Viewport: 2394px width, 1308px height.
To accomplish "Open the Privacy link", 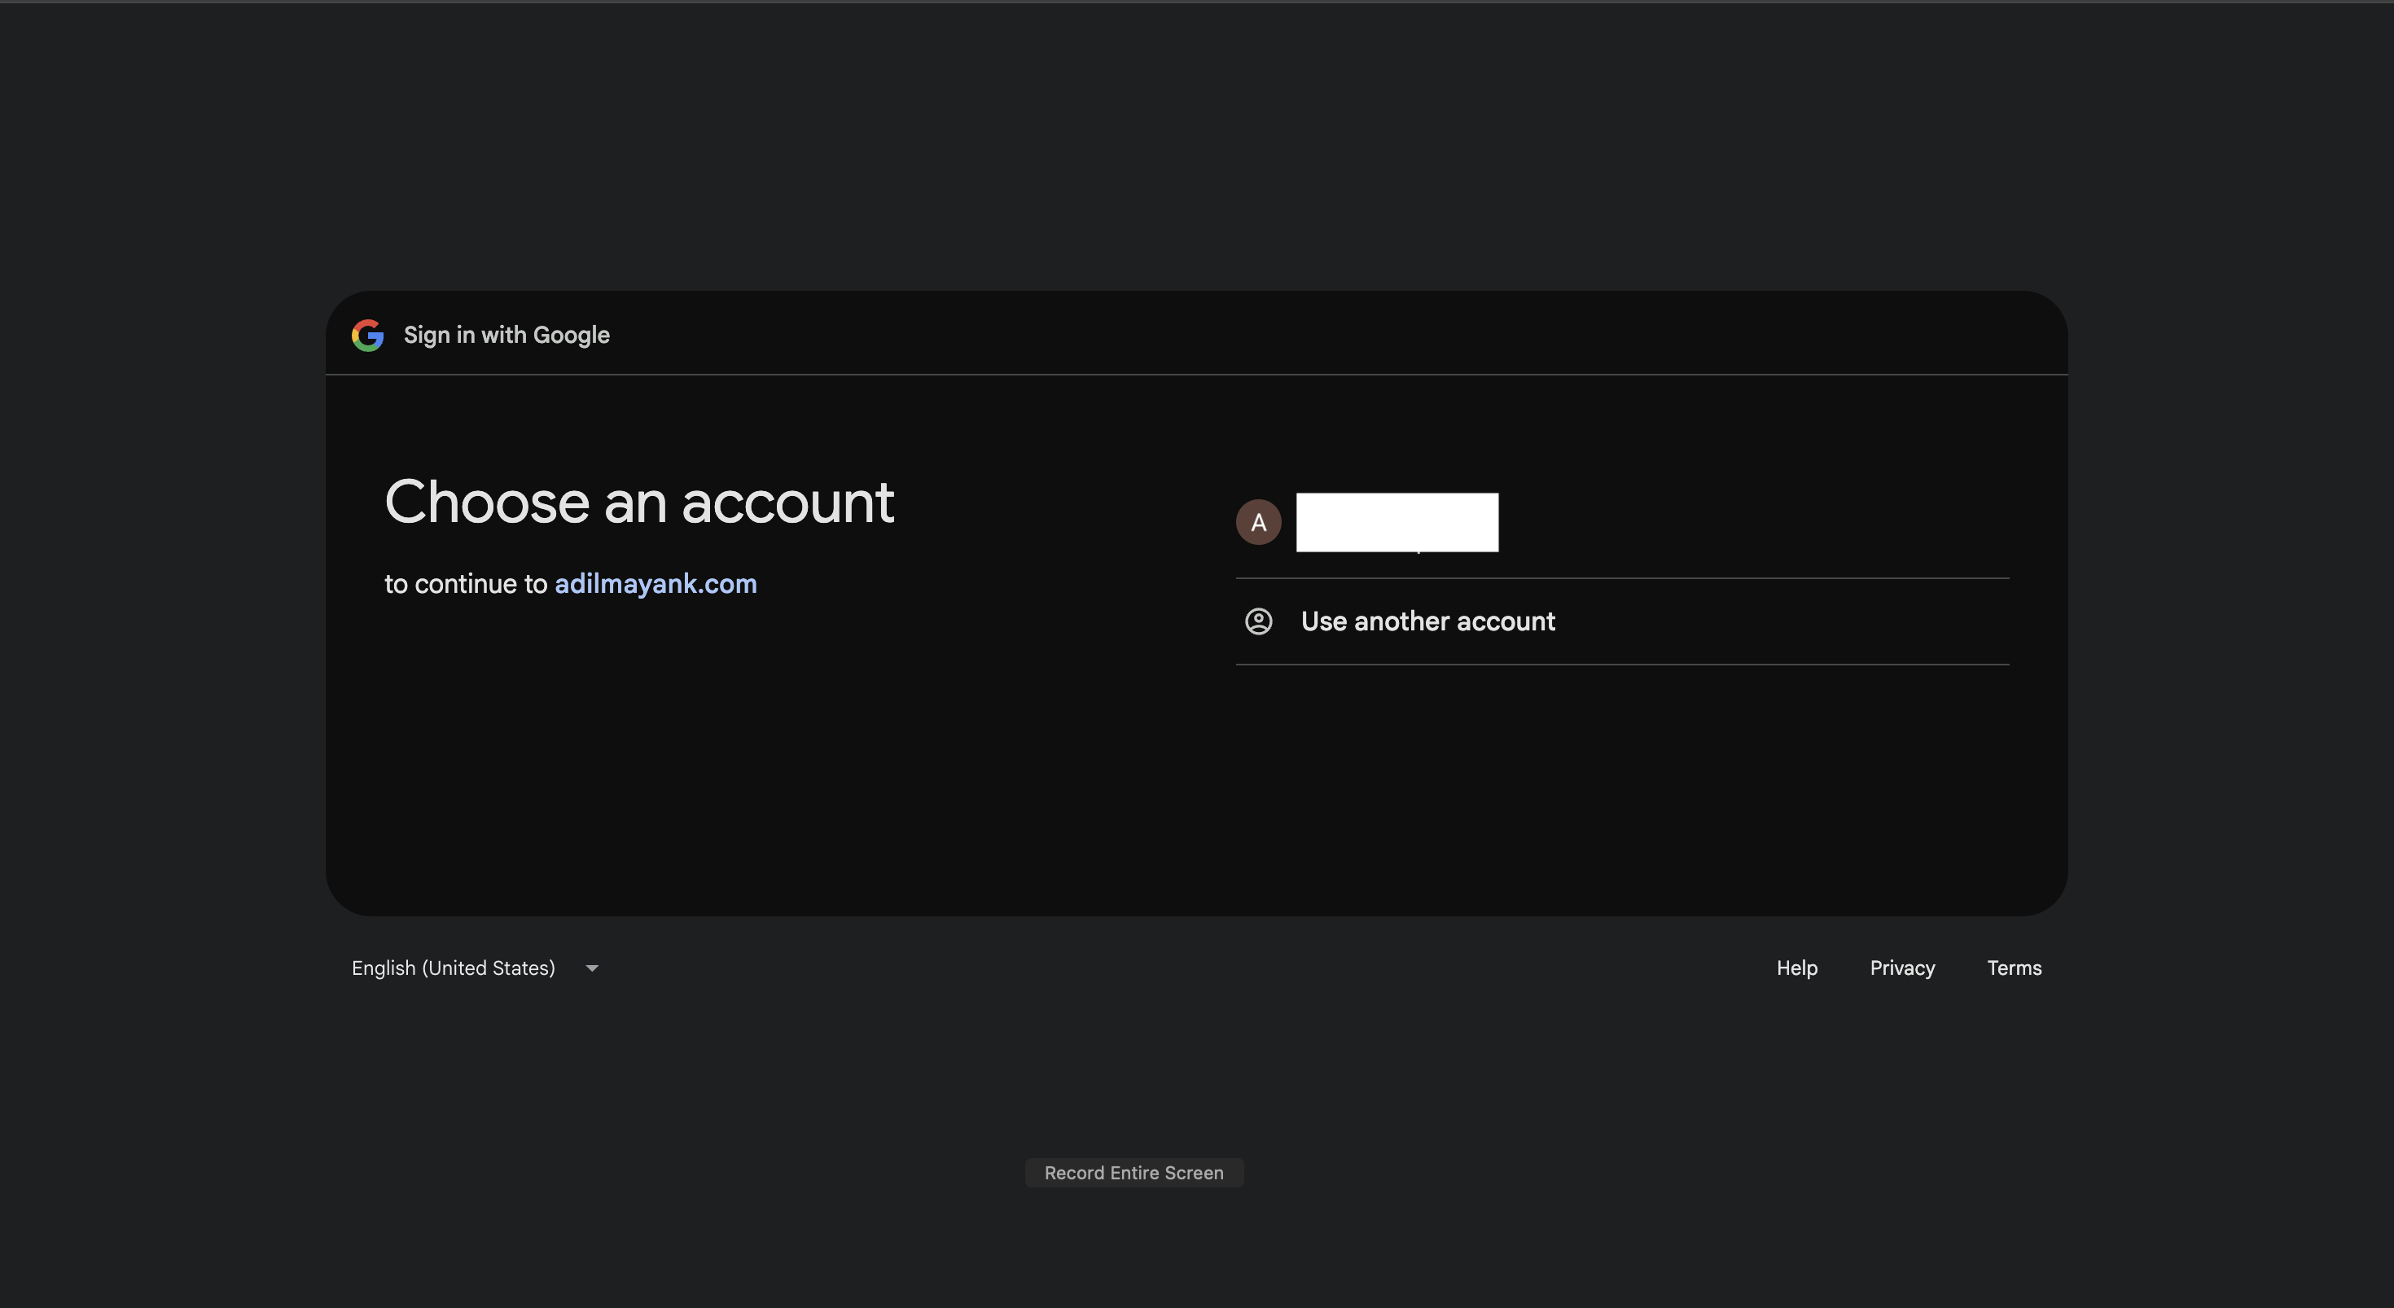I will [1901, 968].
